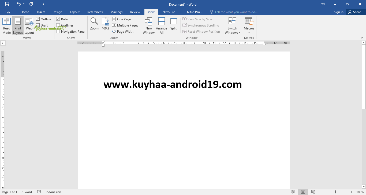Repeat the last action
The width and height of the screenshot is (366, 195).
coord(31,4)
